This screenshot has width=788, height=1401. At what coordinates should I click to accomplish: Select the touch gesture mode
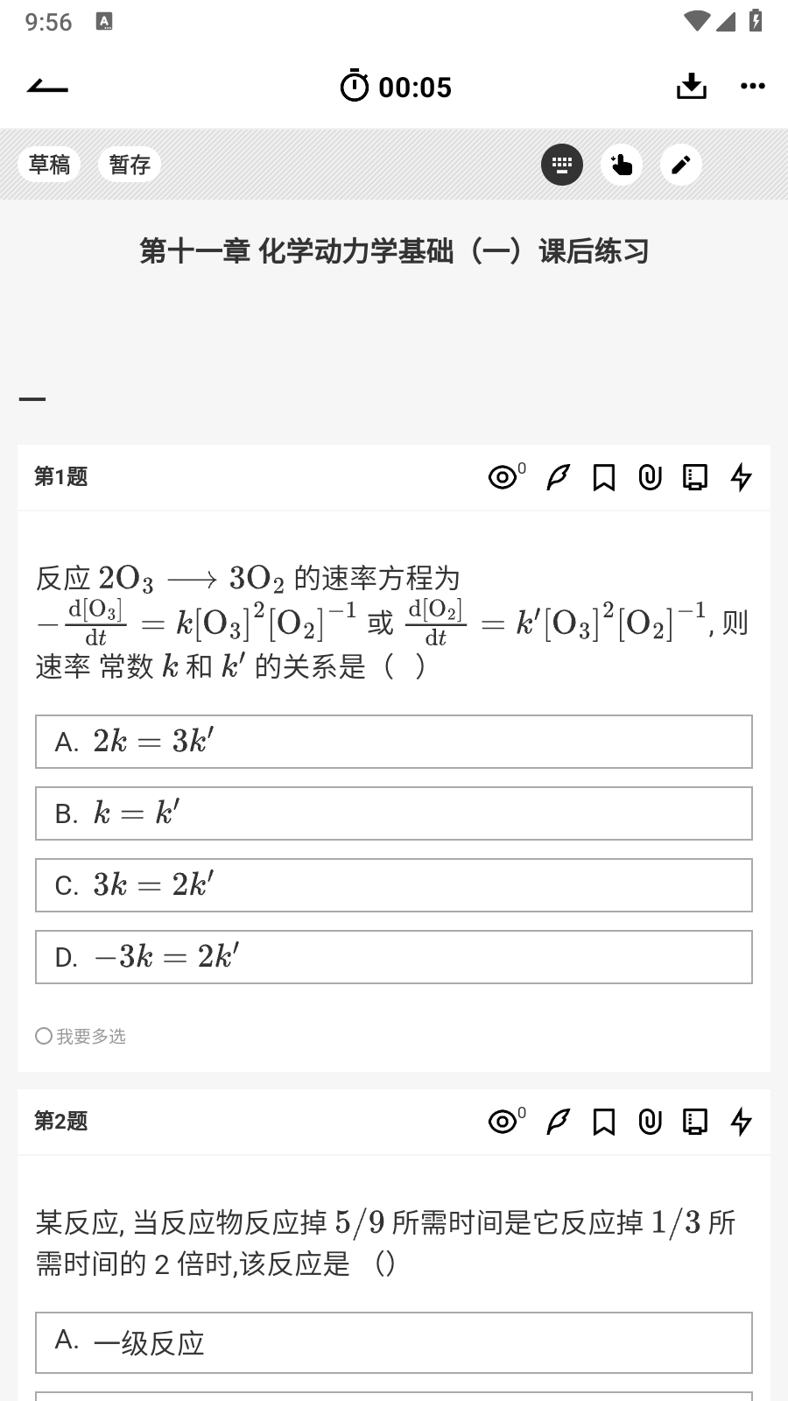pyautogui.click(x=622, y=164)
